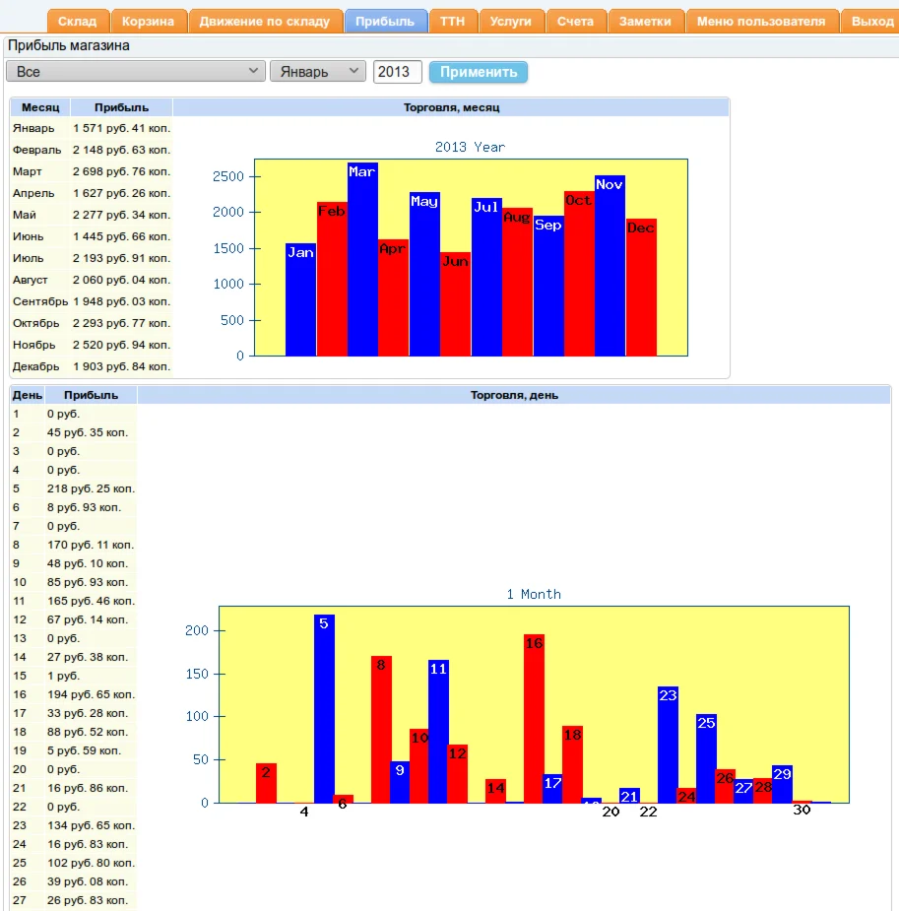The width and height of the screenshot is (899, 911).
Task: Expand the 'Все' store dropdown
Action: click(x=136, y=72)
